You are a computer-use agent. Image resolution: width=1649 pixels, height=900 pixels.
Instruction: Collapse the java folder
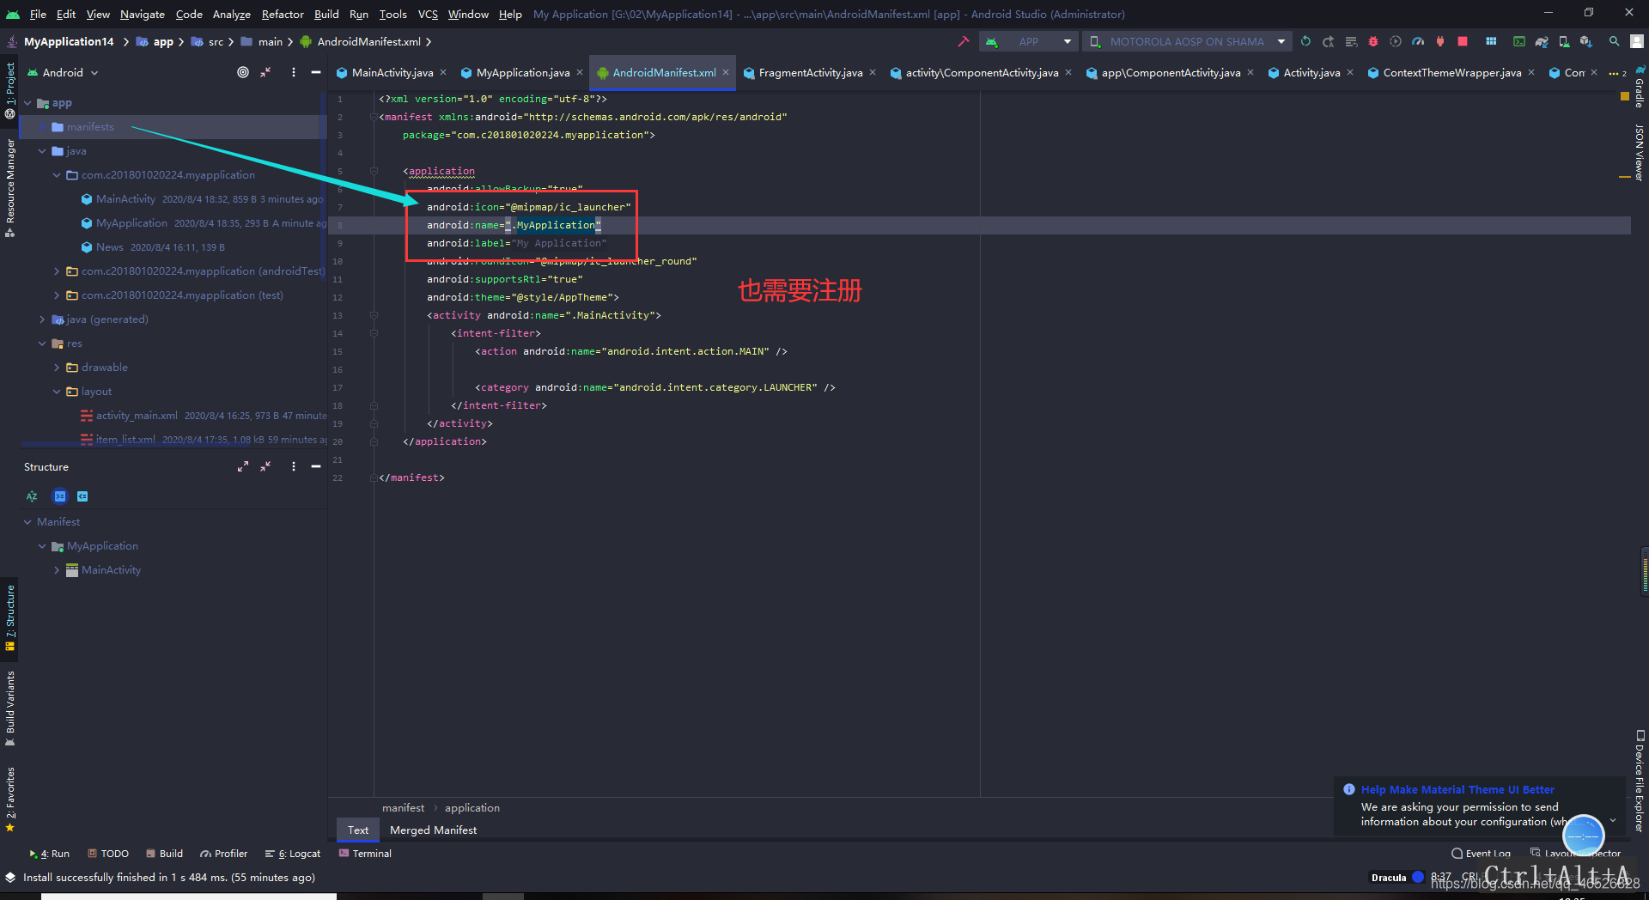[42, 151]
